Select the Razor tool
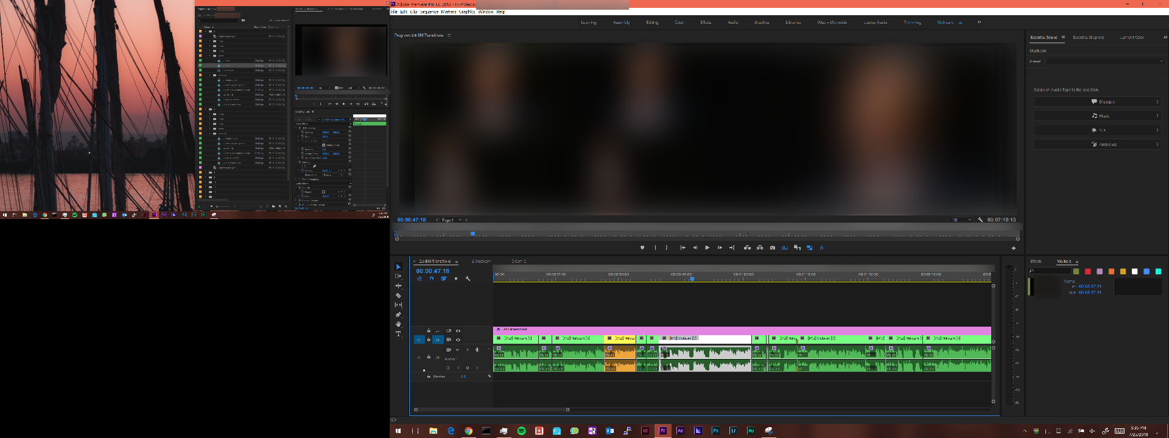This screenshot has height=438, width=1169. point(398,296)
